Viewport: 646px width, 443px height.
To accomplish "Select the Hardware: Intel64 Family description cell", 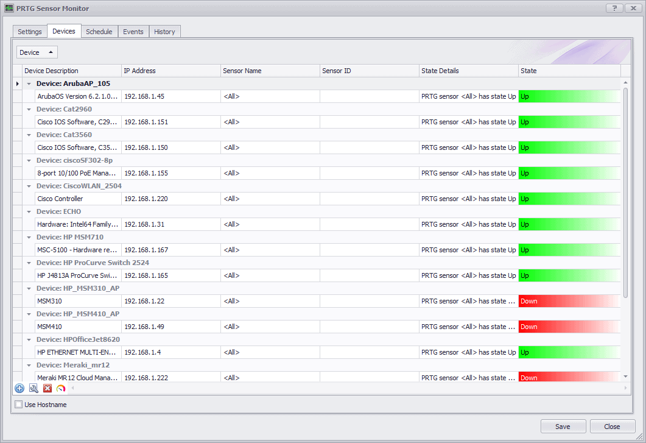I will [x=78, y=224].
